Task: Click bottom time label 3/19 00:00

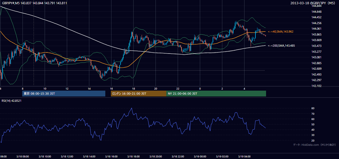Action: click(x=200, y=157)
